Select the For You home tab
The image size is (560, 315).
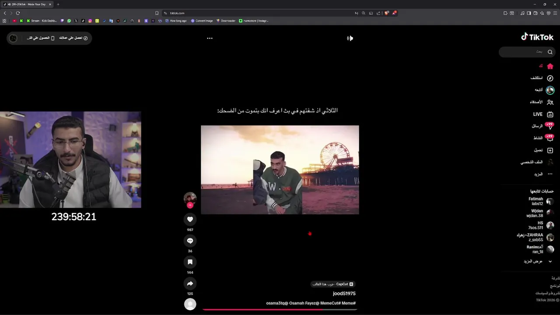547,66
